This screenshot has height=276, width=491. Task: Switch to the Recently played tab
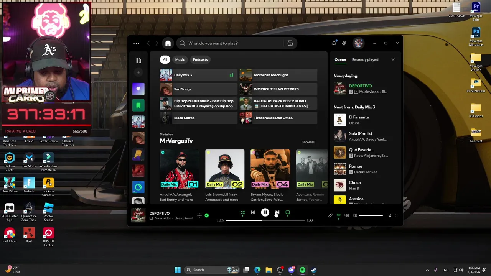coord(365,59)
